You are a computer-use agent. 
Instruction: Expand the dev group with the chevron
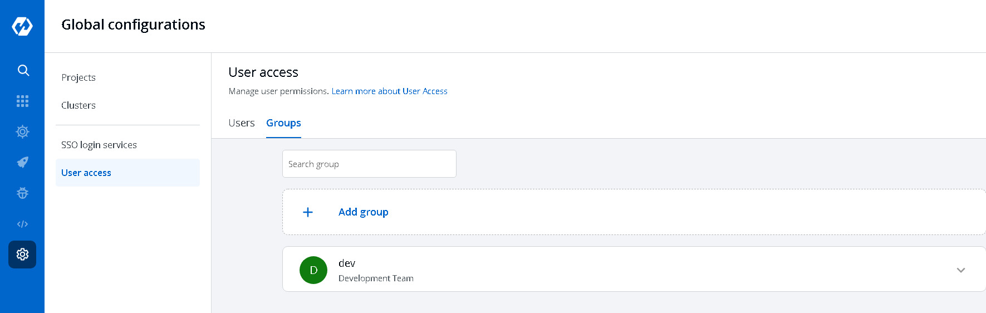960,270
